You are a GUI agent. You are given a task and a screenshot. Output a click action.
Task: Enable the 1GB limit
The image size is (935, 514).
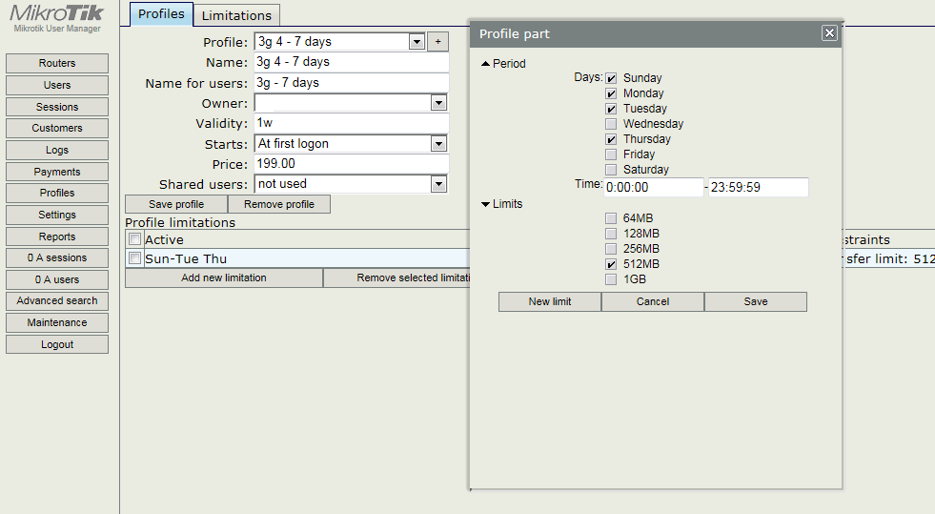611,279
